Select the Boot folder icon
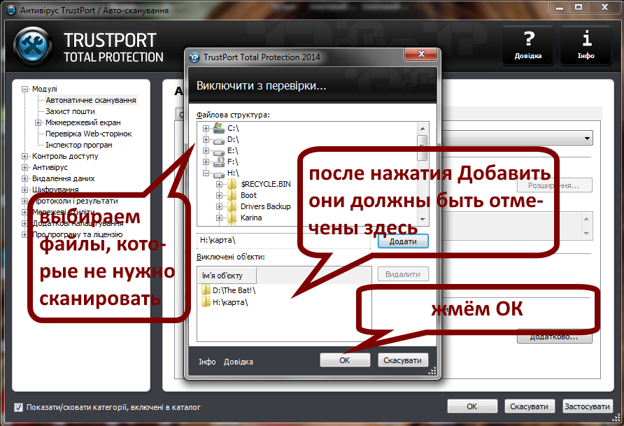This screenshot has height=426, width=624. (x=233, y=195)
